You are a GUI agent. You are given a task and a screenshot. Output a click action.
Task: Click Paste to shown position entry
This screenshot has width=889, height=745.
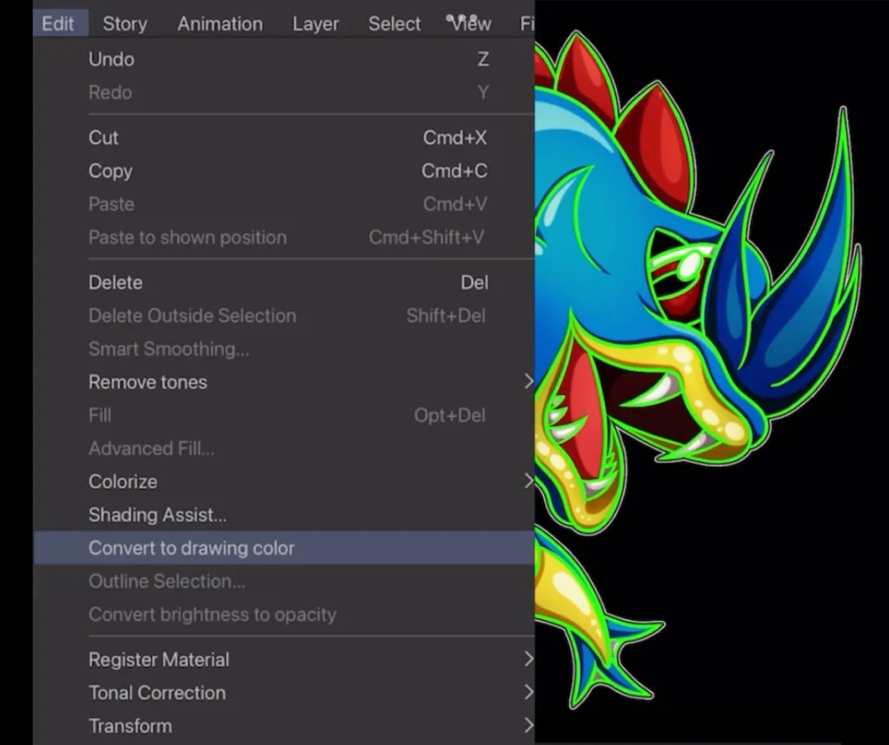click(x=284, y=237)
